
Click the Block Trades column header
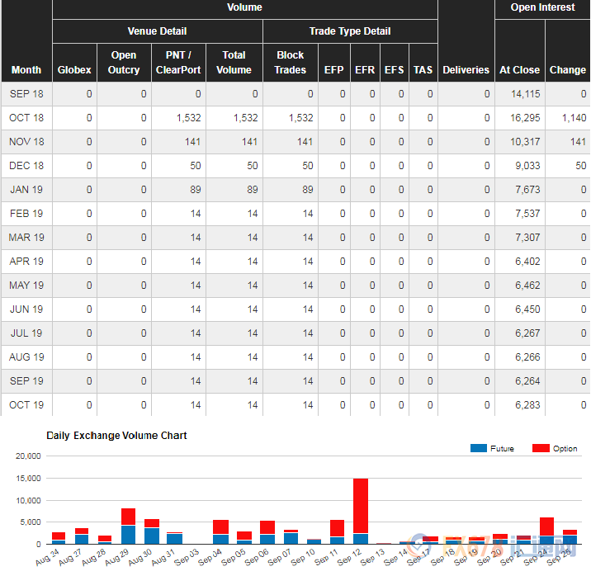click(290, 63)
